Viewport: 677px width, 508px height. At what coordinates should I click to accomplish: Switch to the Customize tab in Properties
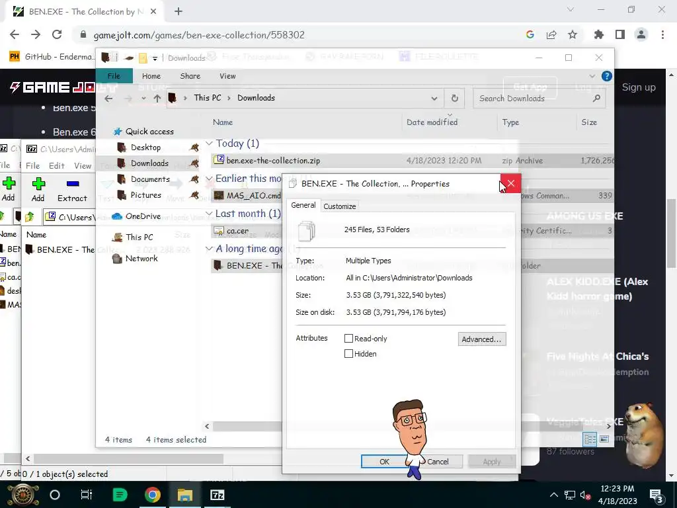click(x=339, y=206)
